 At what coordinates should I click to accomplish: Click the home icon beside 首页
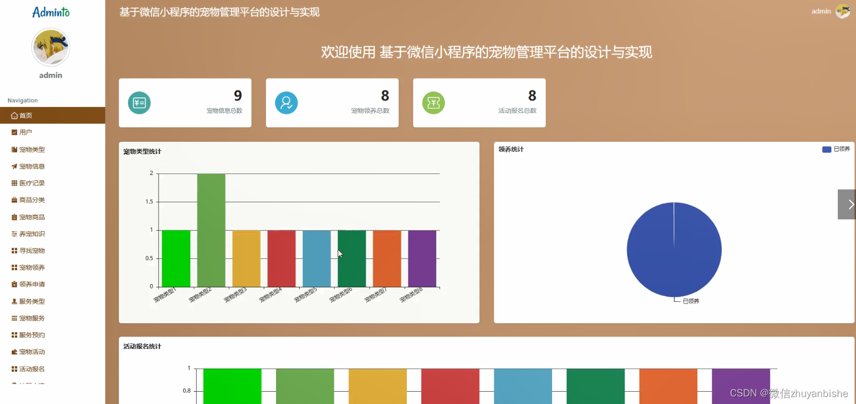click(14, 116)
